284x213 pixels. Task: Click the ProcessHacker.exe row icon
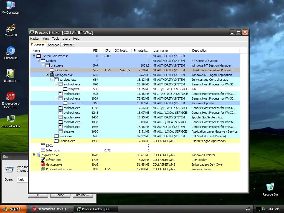(43, 169)
